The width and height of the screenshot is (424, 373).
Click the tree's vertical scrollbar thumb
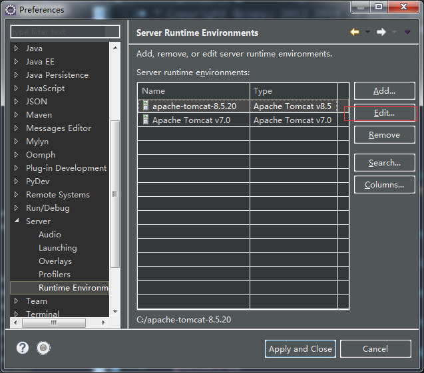tap(115, 194)
